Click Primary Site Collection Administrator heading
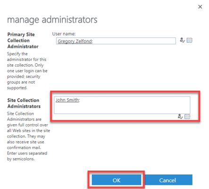 click(x=23, y=41)
